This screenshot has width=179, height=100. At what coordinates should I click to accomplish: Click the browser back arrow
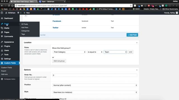click(x=2, y=6)
